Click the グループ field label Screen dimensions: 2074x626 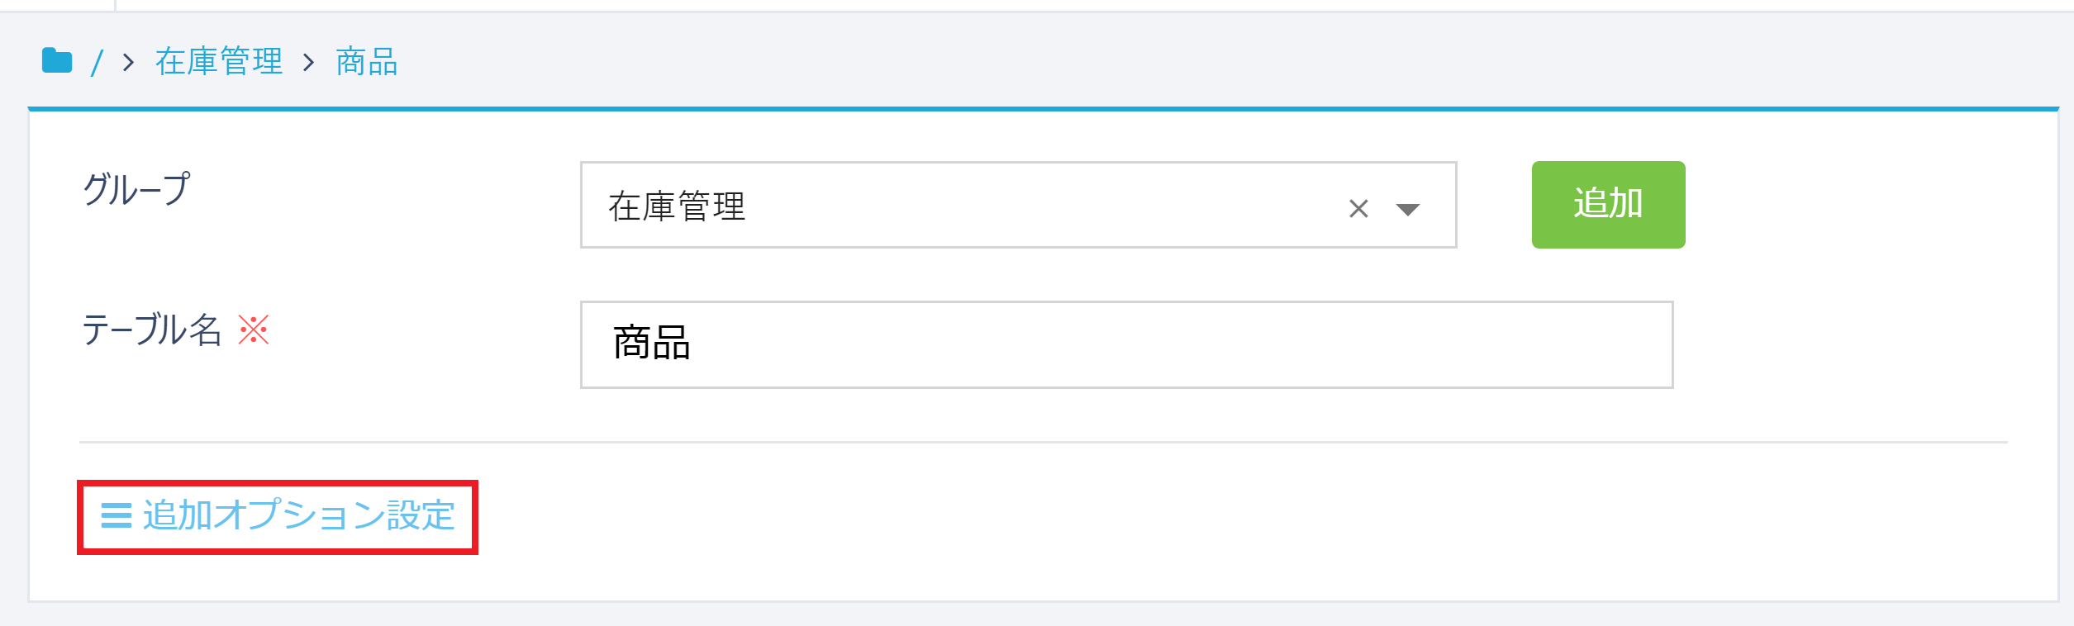[136, 189]
